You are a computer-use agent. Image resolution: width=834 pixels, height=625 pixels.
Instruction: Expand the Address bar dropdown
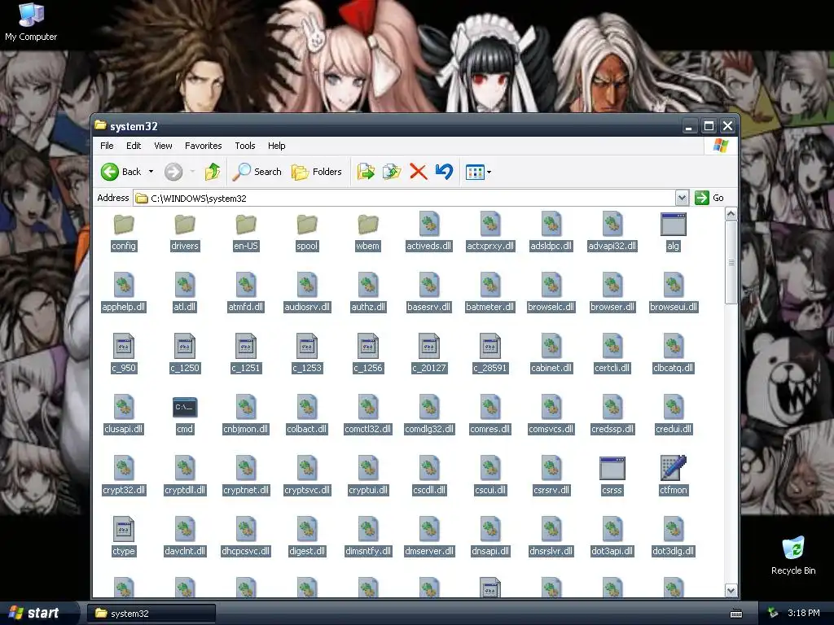click(x=682, y=199)
